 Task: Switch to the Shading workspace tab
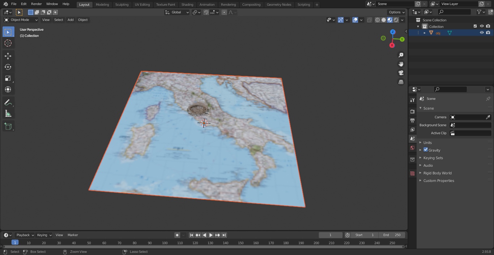click(187, 4)
